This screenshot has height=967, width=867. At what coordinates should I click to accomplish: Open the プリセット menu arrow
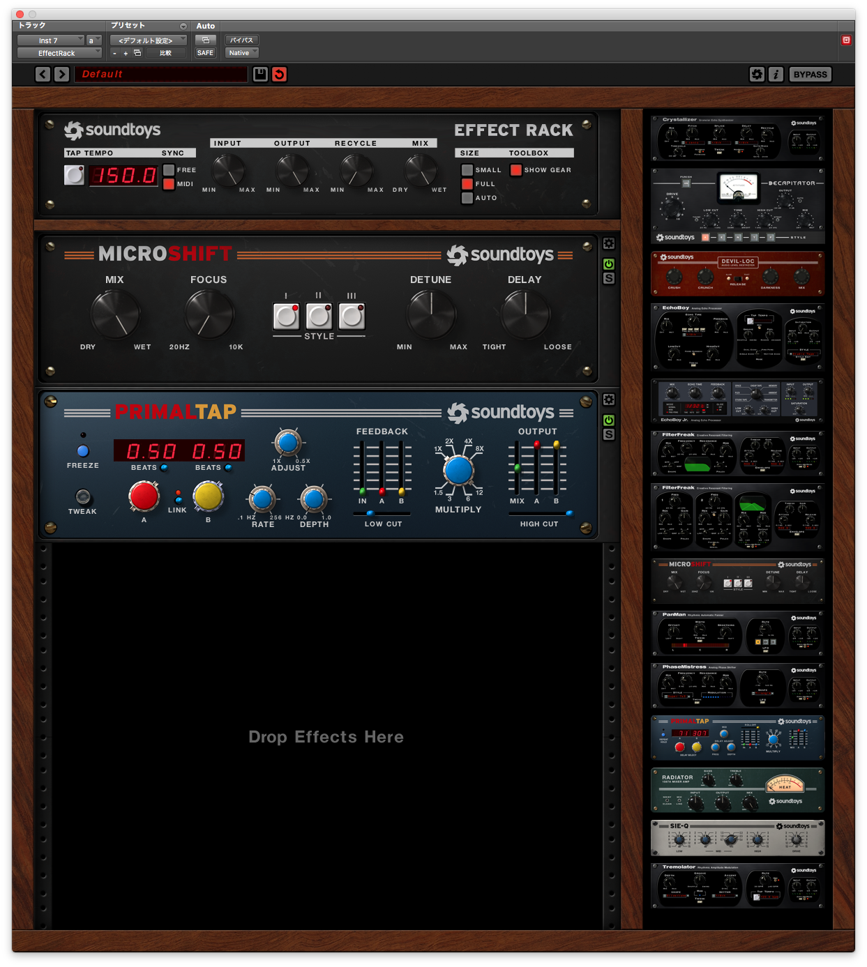click(183, 26)
